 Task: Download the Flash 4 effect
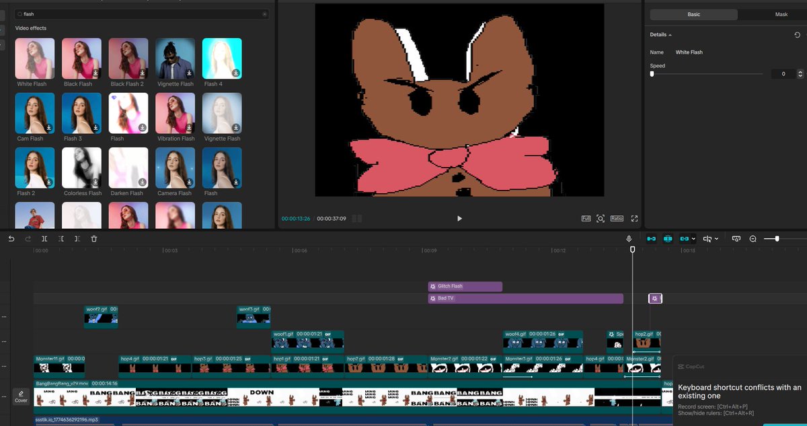236,73
